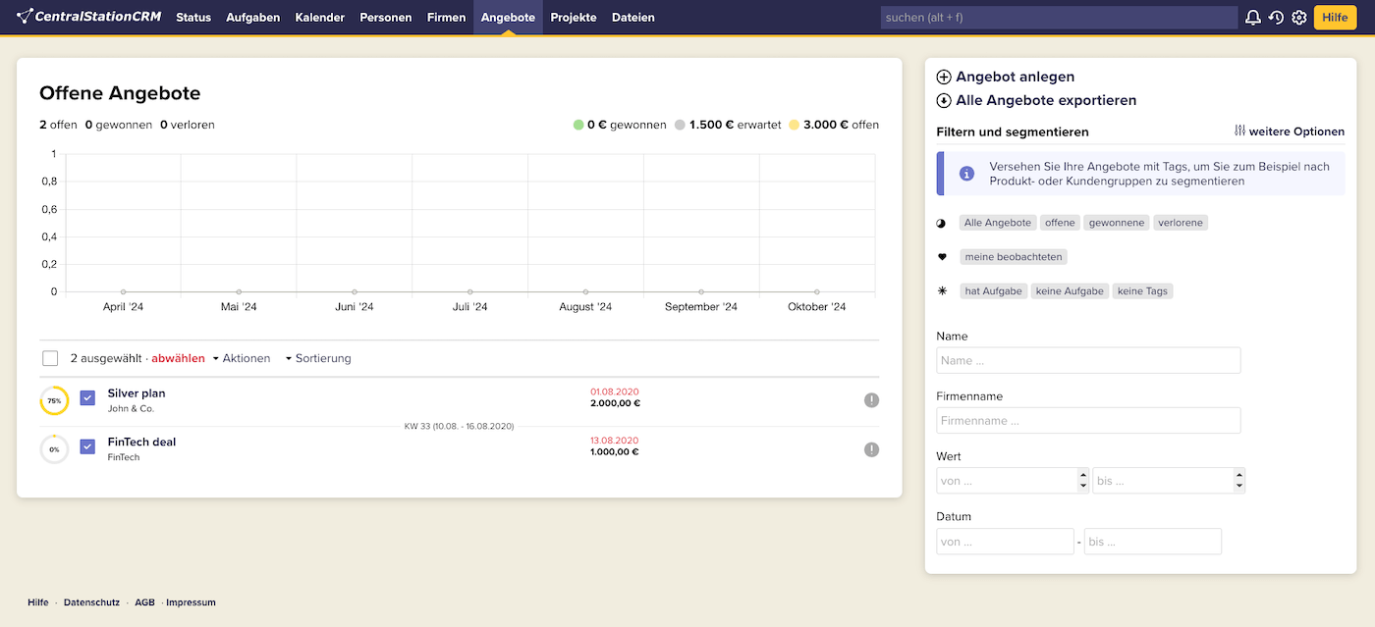This screenshot has height=627, width=1375.
Task: Uncheck the FinTech deal checkbox
Action: [87, 446]
